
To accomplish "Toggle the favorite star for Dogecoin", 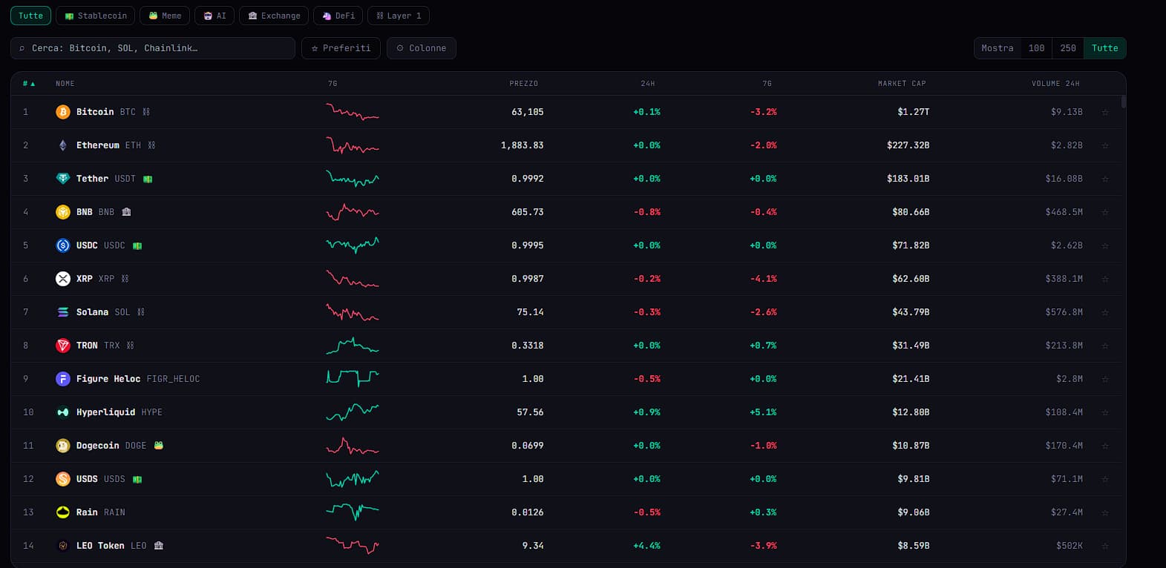I will [1105, 446].
